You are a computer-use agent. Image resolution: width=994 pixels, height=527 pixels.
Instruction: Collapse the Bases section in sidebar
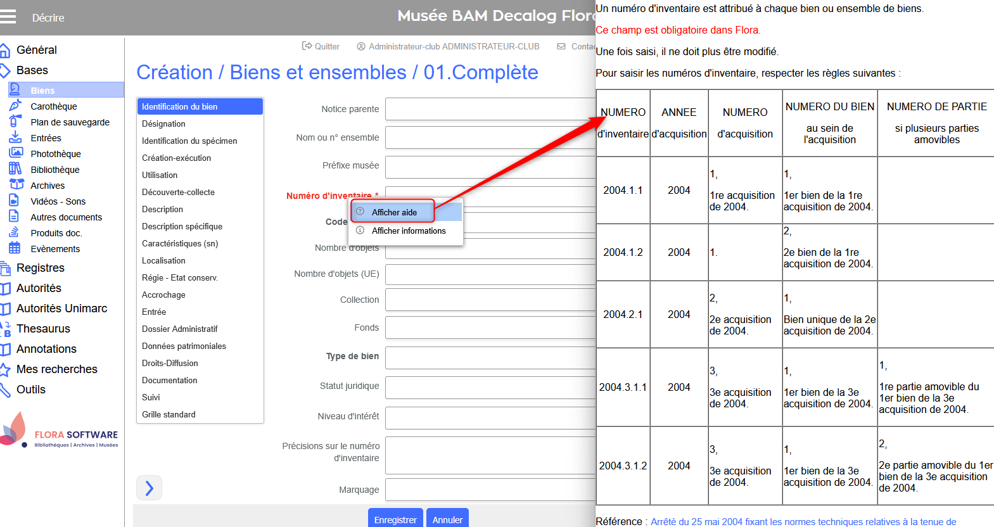(32, 70)
